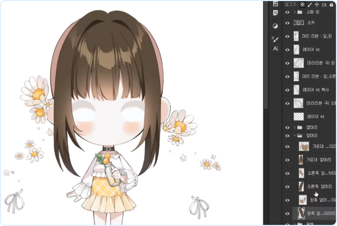Enable lock position move-arrows icon
The height and width of the screenshot is (226, 337).
317,5
